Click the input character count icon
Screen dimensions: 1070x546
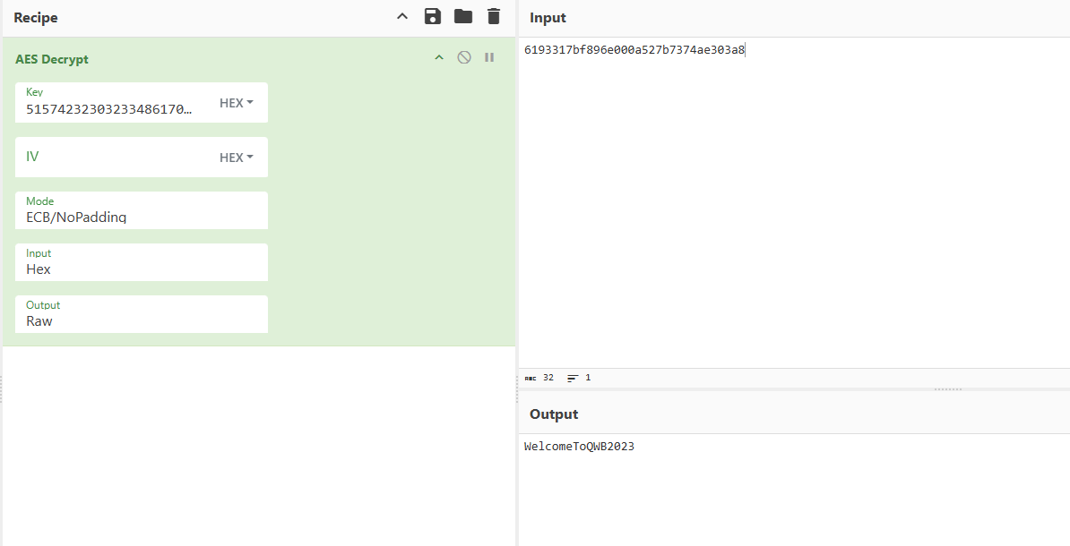pos(531,379)
